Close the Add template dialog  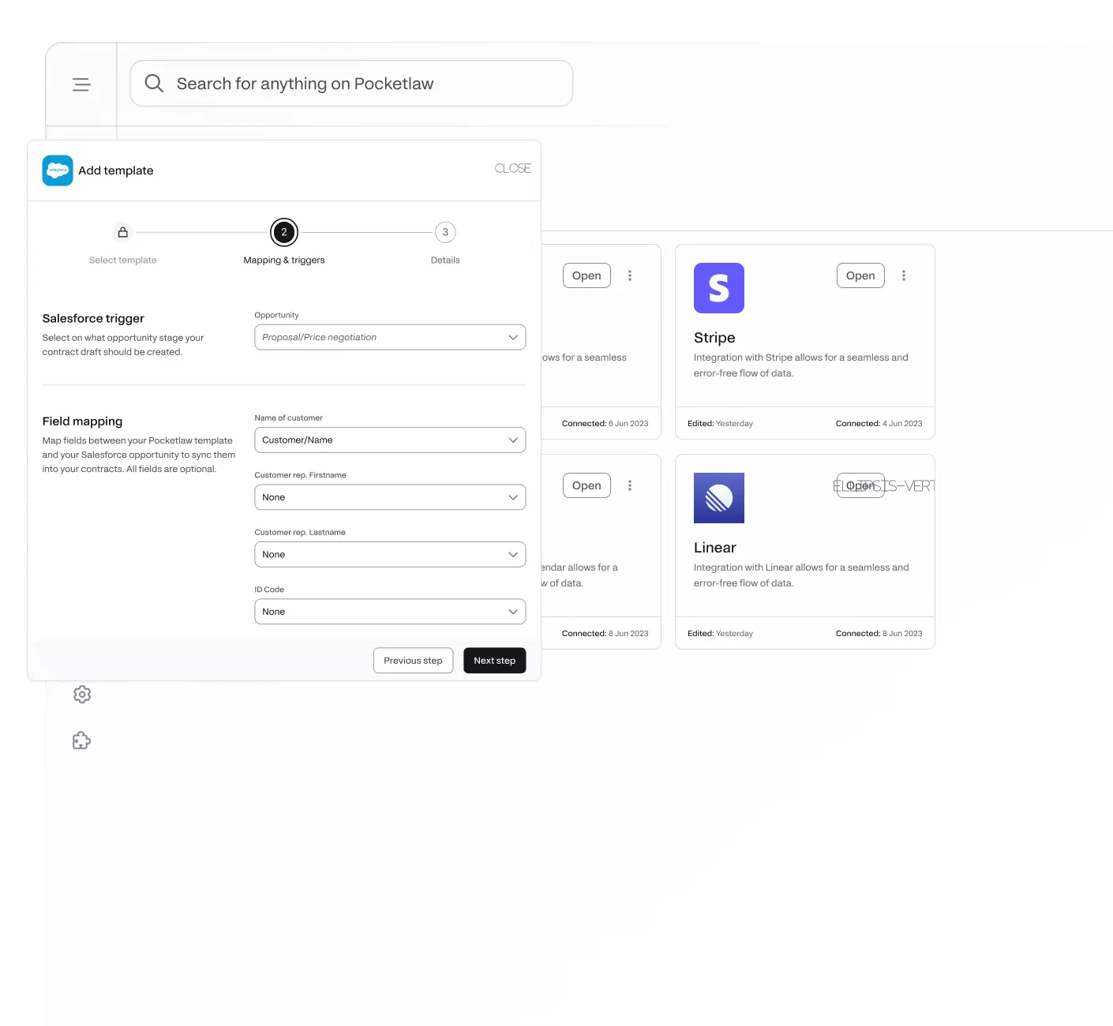click(x=513, y=168)
